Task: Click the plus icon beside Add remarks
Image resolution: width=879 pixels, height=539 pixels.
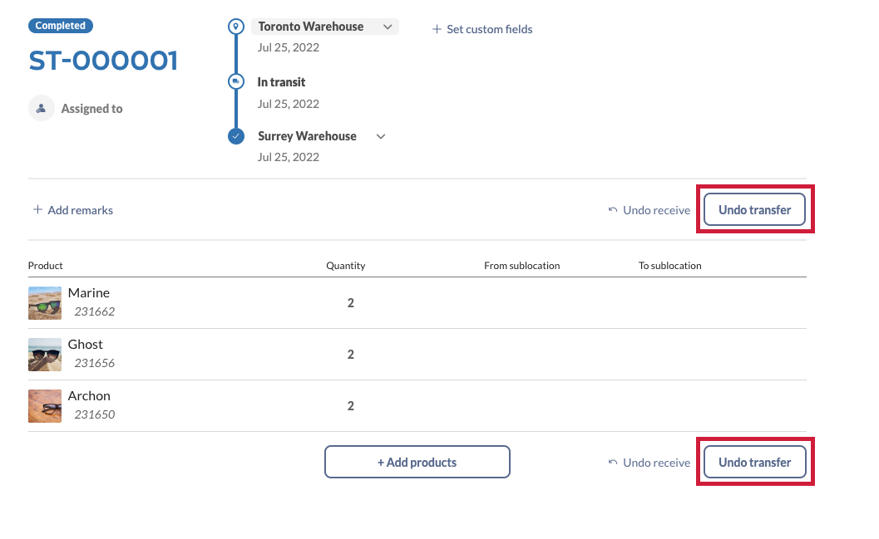Action: coord(37,210)
